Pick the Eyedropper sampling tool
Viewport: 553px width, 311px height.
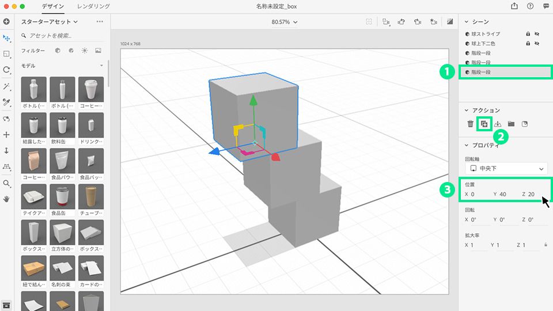[7, 103]
